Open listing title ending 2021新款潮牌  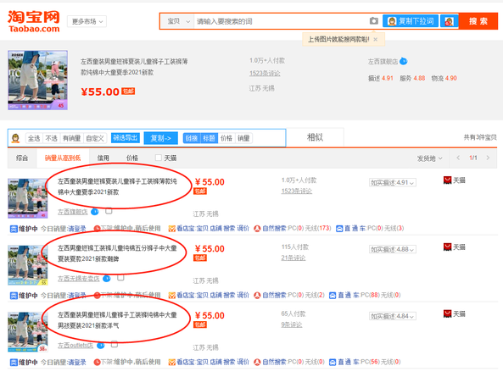pyautogui.click(x=117, y=253)
